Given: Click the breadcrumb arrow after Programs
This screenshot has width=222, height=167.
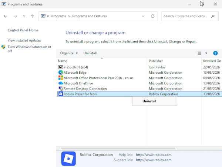Looking at the screenshot, I should point(69,16).
